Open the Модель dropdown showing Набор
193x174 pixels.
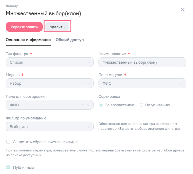point(49,83)
